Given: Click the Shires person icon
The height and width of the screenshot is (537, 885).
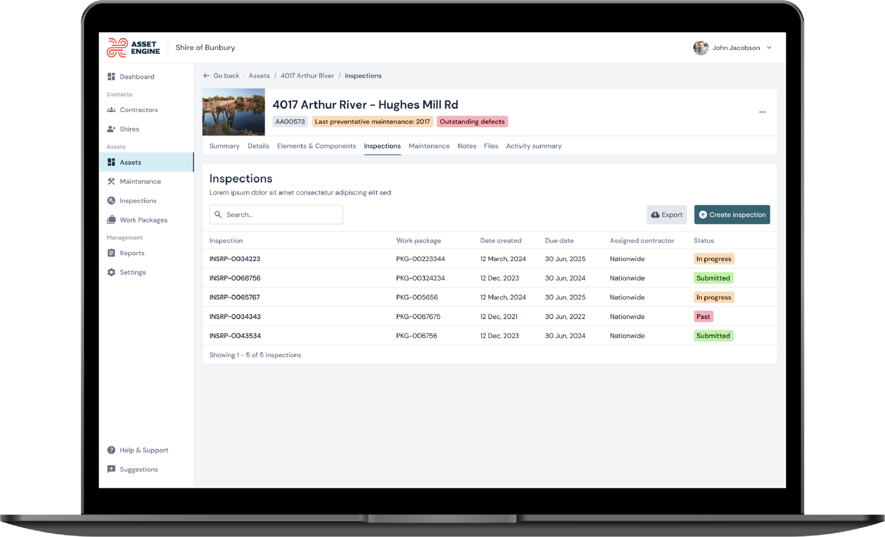Looking at the screenshot, I should click(111, 129).
